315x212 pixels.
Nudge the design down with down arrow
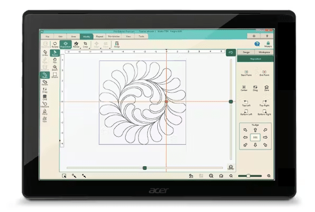click(255, 145)
